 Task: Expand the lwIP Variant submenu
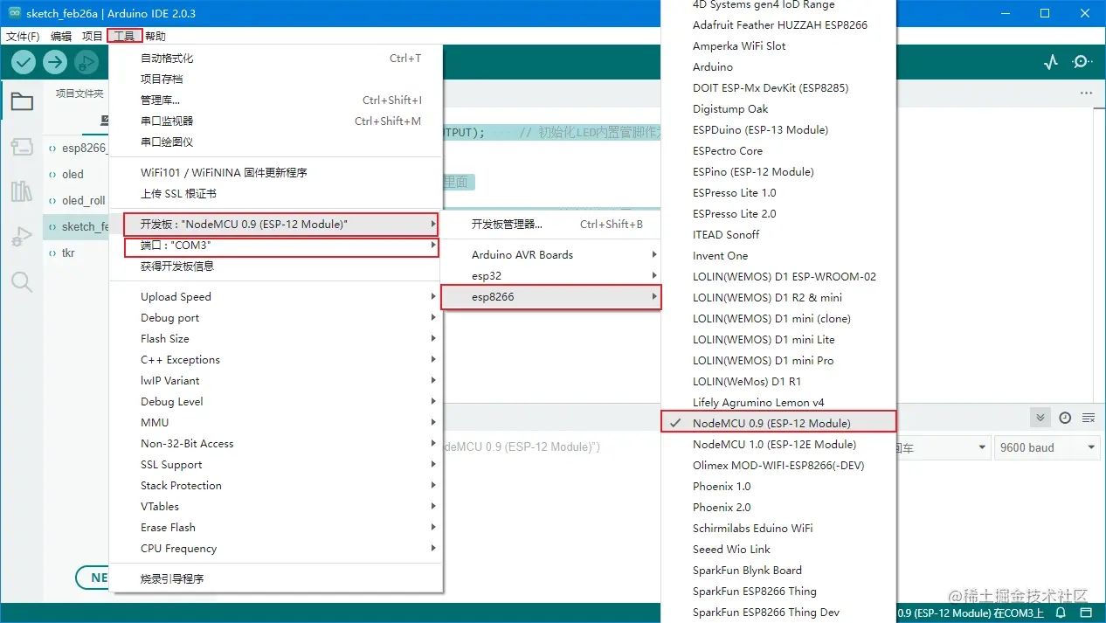coord(276,381)
